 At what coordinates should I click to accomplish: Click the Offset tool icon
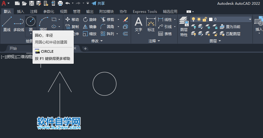125,34
